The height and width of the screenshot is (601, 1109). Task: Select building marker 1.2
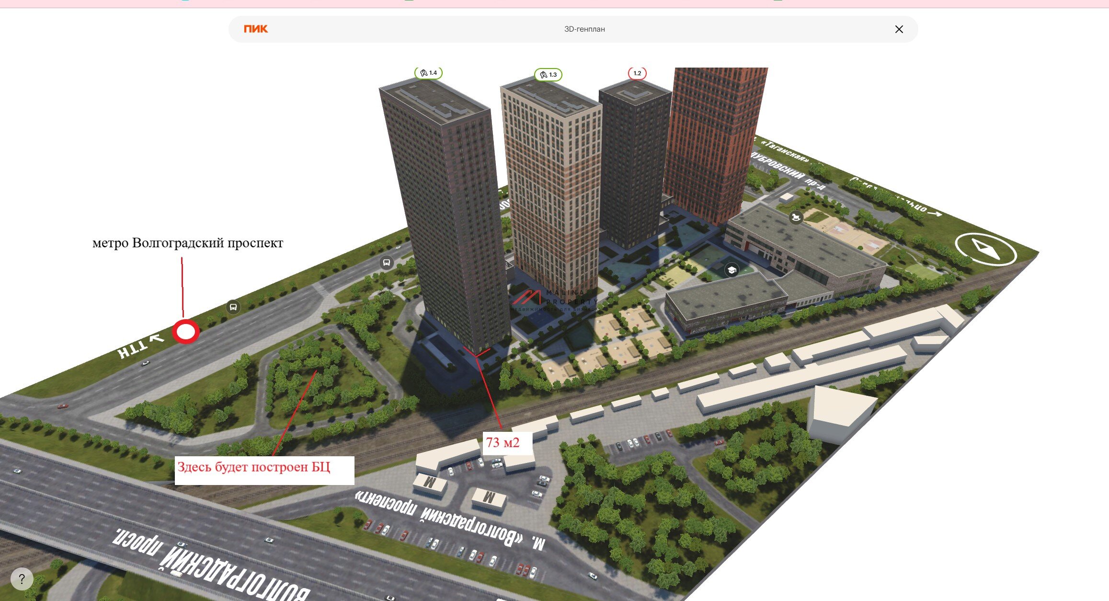(x=637, y=73)
